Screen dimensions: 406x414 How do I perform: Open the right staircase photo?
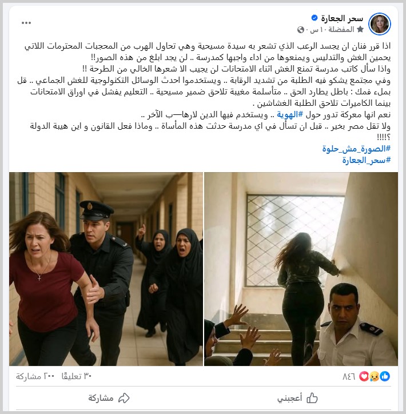pyautogui.click(x=301, y=269)
